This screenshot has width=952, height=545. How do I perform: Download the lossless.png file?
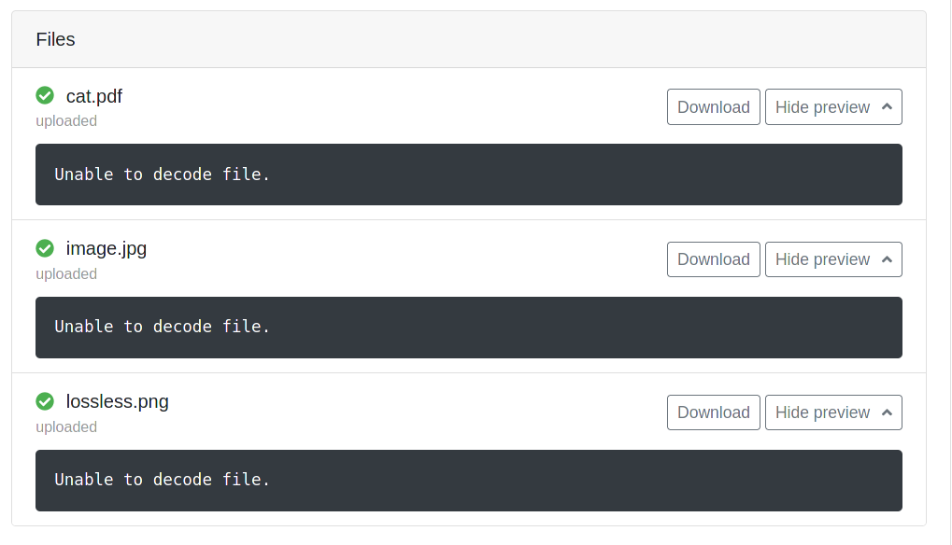pyautogui.click(x=713, y=412)
